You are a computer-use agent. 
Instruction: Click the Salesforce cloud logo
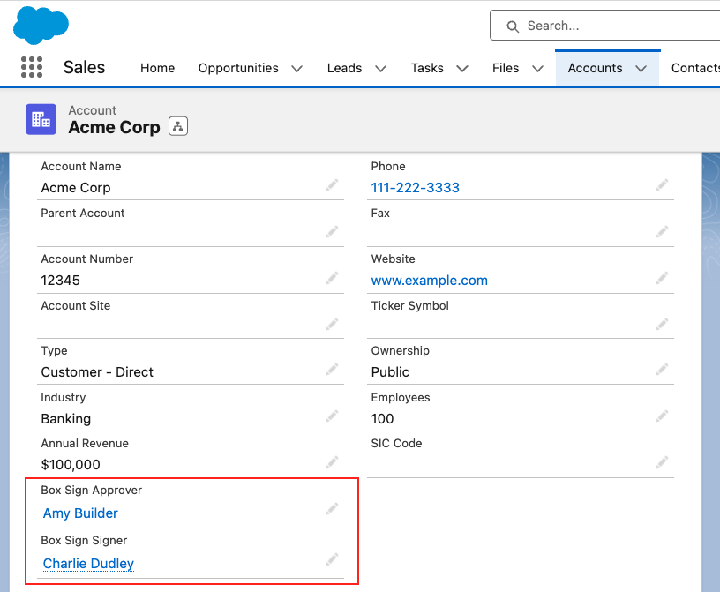tap(41, 25)
